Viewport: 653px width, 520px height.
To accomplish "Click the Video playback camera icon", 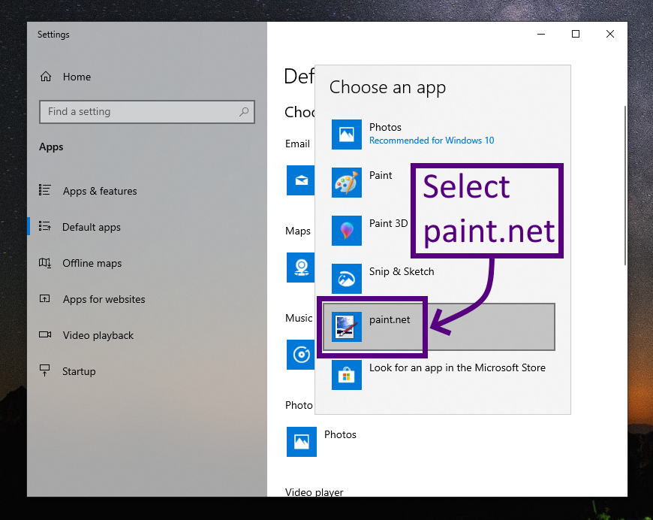I will 45,334.
